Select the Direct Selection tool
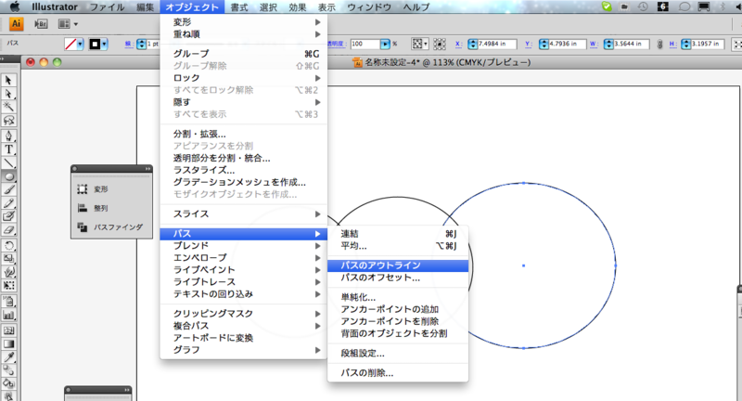Image resolution: width=742 pixels, height=401 pixels. (x=8, y=93)
